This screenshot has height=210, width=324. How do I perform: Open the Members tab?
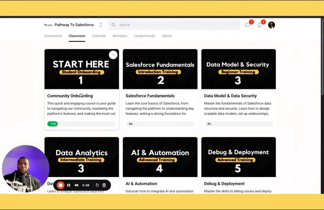(x=120, y=36)
